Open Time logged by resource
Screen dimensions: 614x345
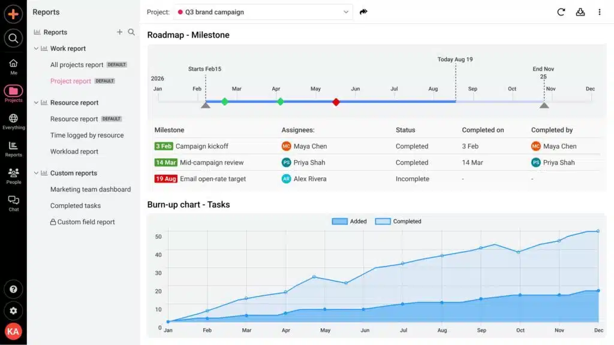pos(87,135)
